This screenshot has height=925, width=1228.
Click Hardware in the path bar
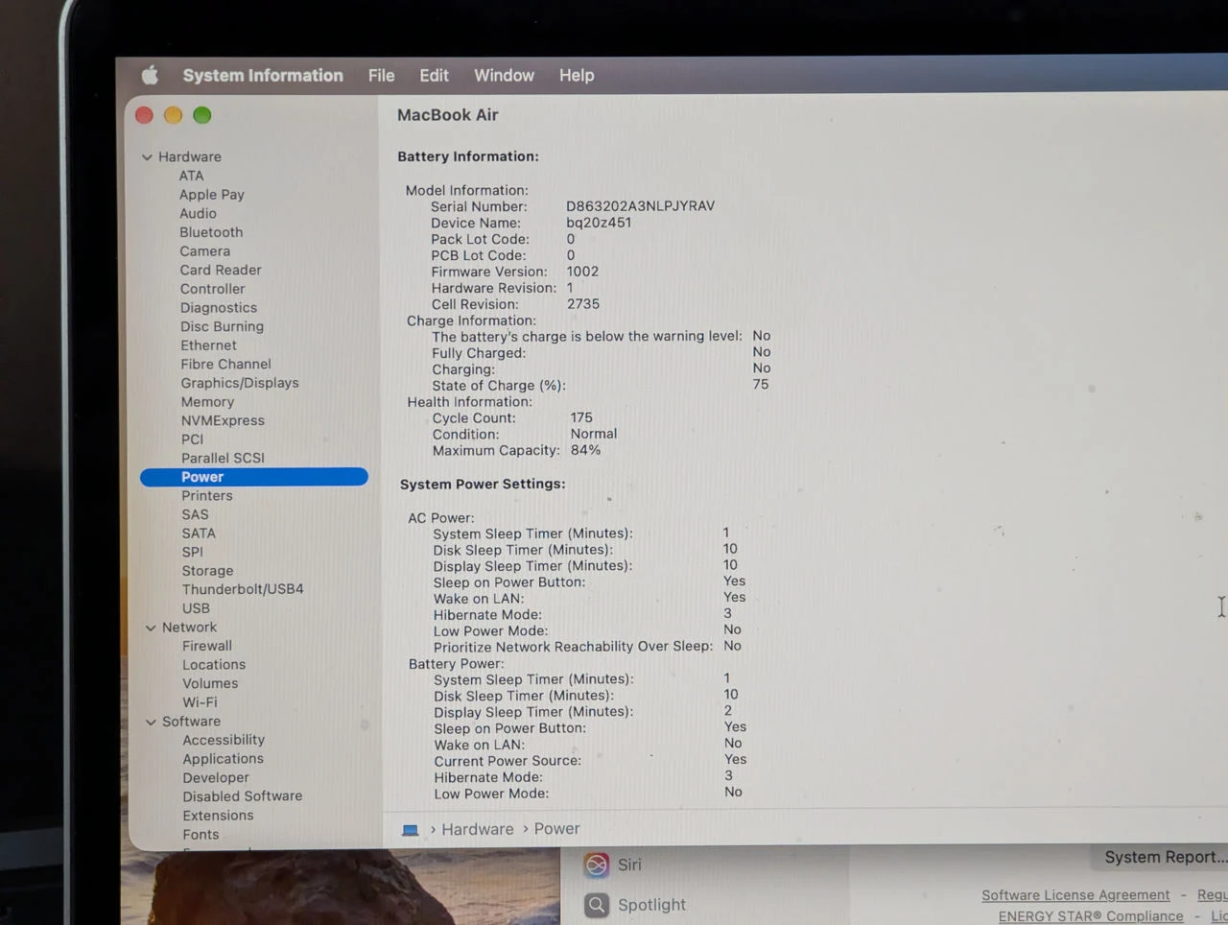pos(478,829)
